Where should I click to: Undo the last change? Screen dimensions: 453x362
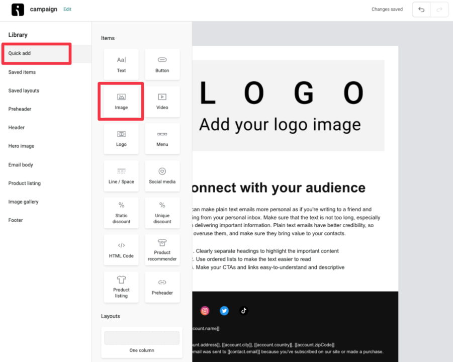pos(421,9)
